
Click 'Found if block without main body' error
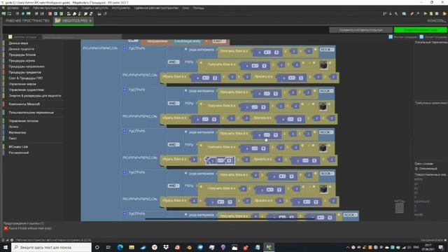coord(30,228)
